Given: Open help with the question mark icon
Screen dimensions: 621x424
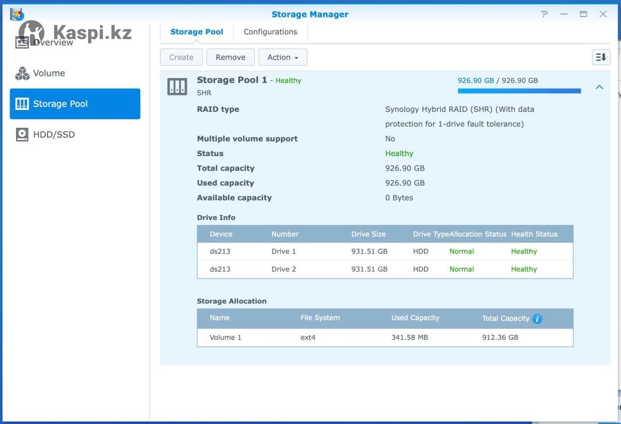Looking at the screenshot, I should tap(544, 14).
